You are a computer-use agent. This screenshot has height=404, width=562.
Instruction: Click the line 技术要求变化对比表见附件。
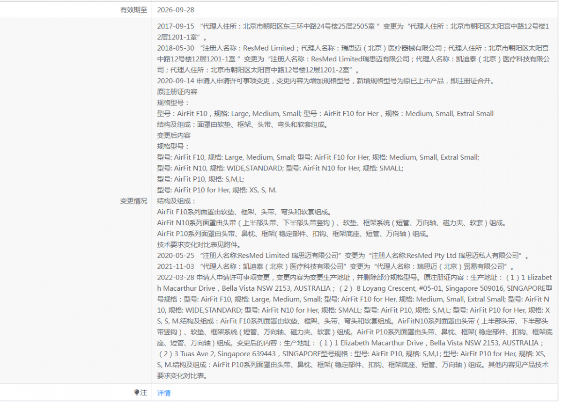click(199, 244)
